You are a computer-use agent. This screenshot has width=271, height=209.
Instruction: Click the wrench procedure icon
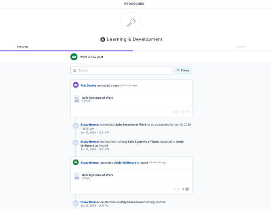pos(131,23)
